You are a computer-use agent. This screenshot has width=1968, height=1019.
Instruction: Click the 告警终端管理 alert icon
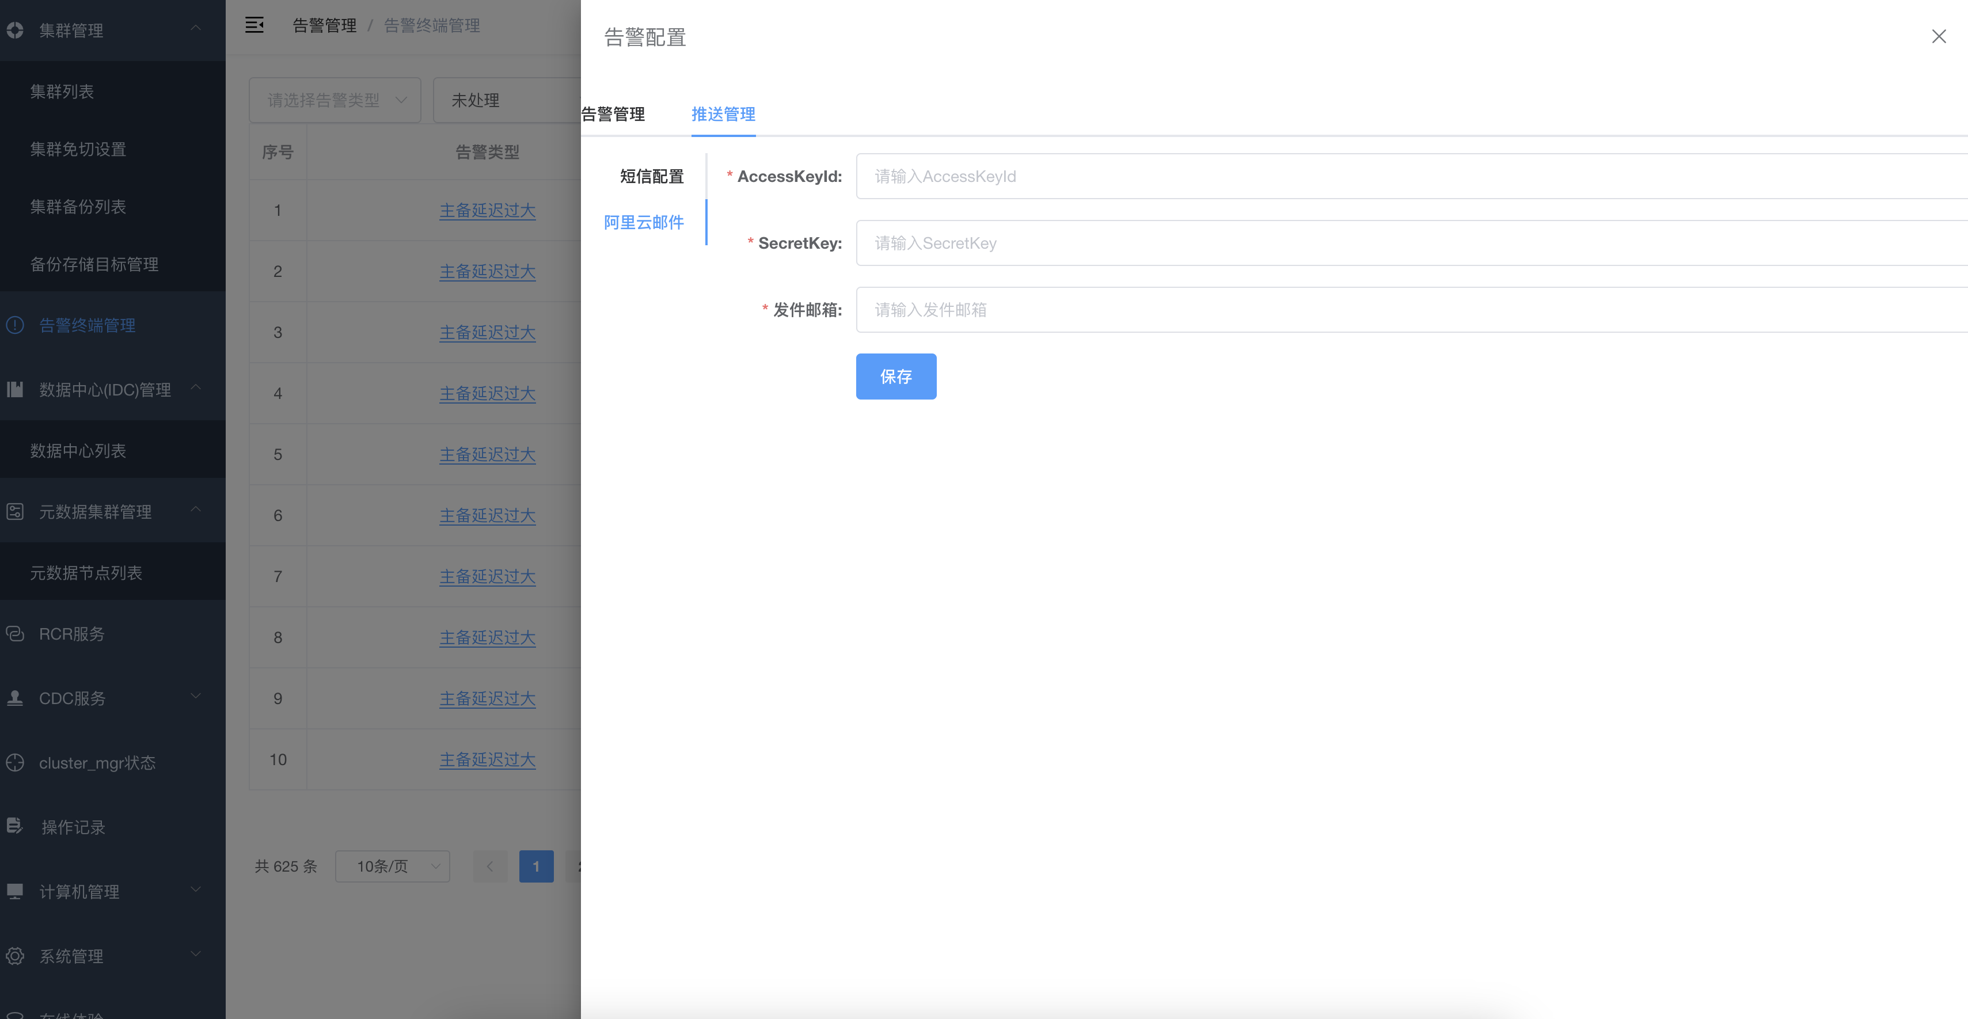(x=16, y=325)
